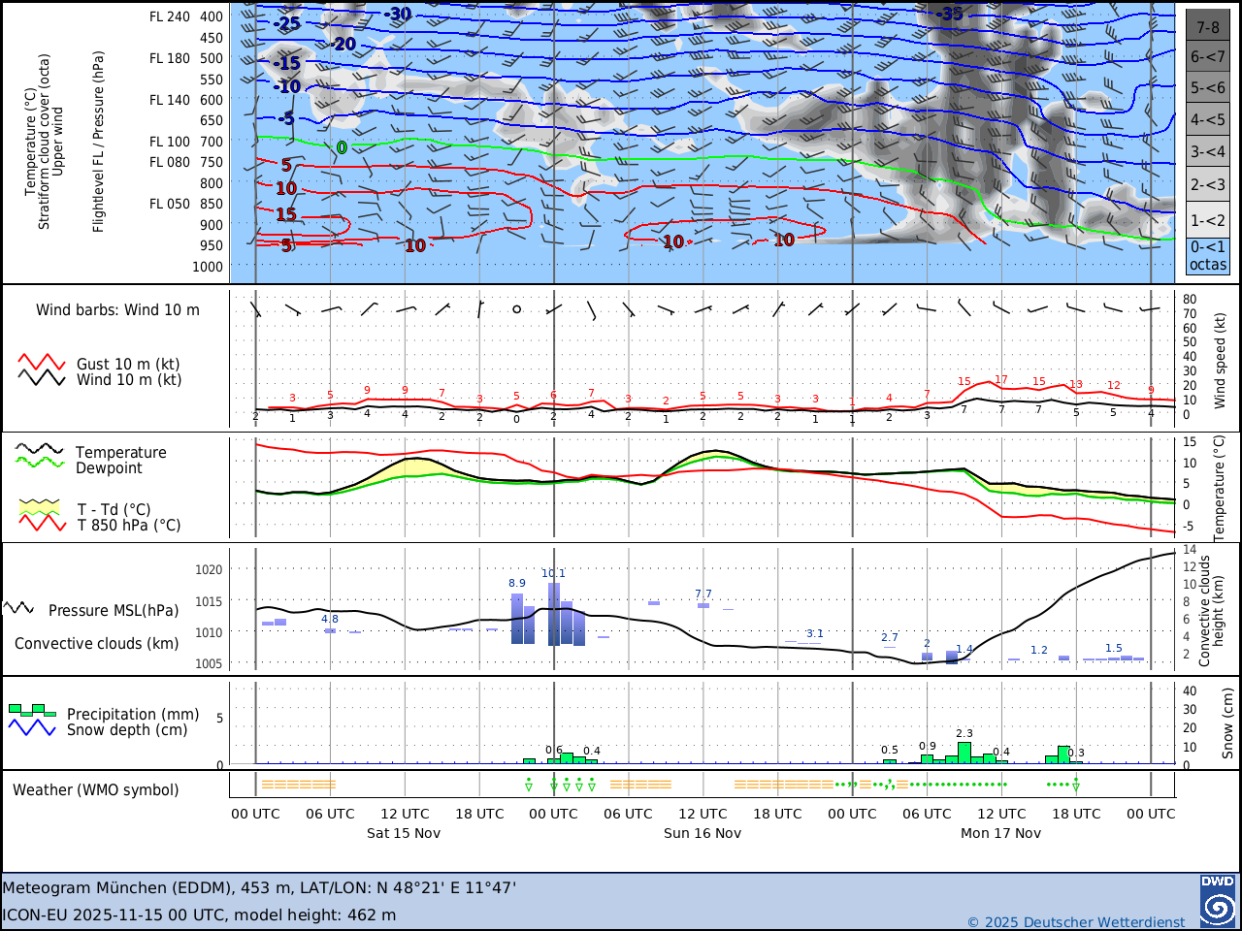Click the green 0 isotherm label
This screenshot has width=1242, height=931.
(342, 147)
